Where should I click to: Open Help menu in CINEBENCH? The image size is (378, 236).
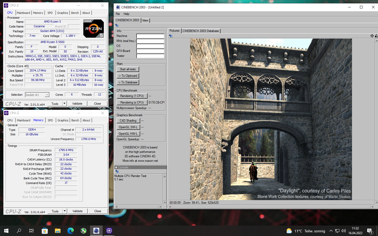coord(126,14)
